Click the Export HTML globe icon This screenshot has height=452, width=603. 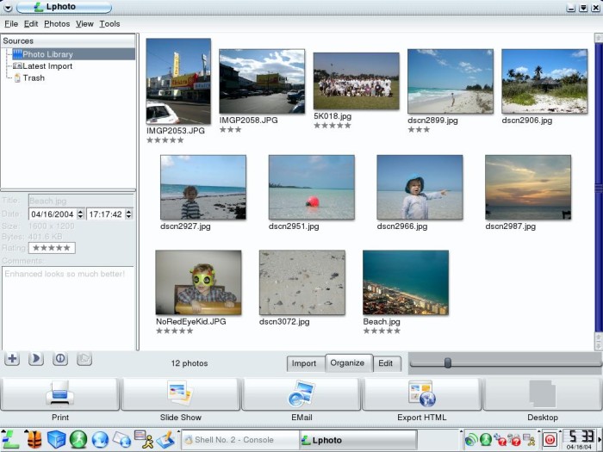coord(422,393)
